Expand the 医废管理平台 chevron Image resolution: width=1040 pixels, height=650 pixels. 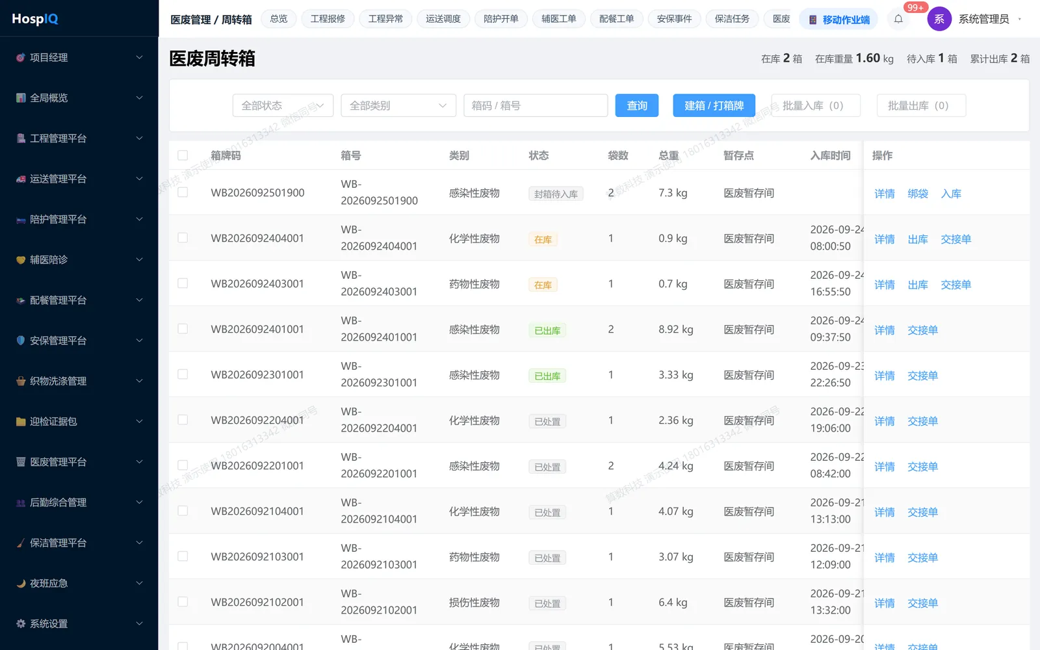[x=139, y=462]
